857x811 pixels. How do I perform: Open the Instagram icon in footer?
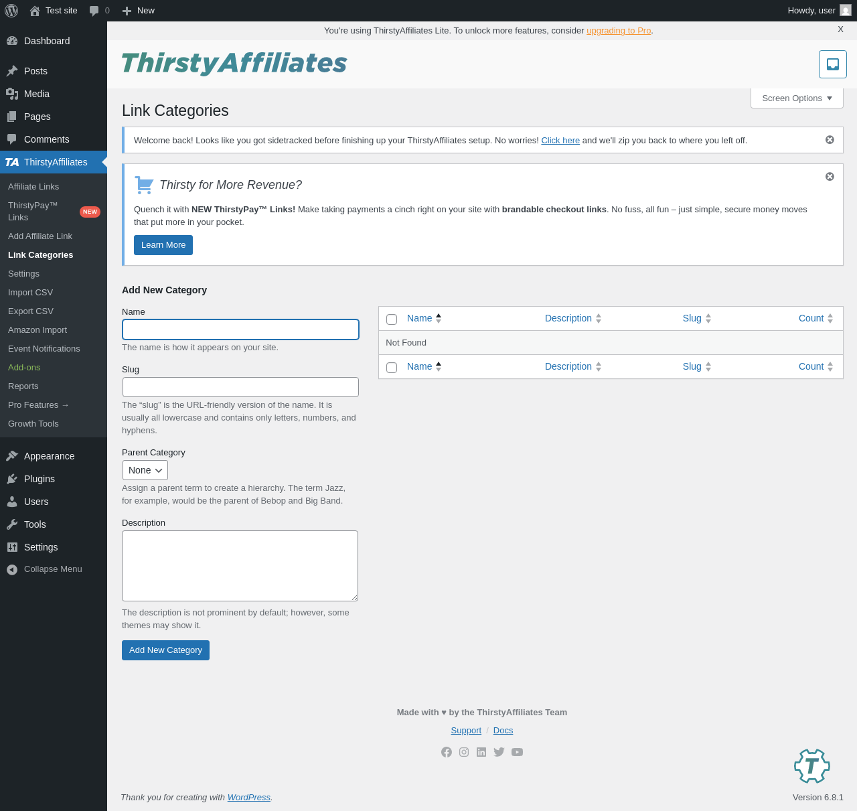tap(464, 752)
